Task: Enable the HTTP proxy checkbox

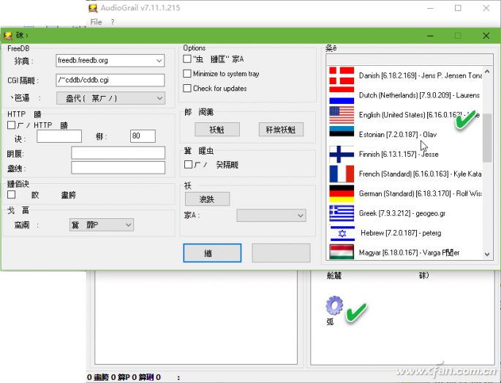Action: (x=11, y=125)
